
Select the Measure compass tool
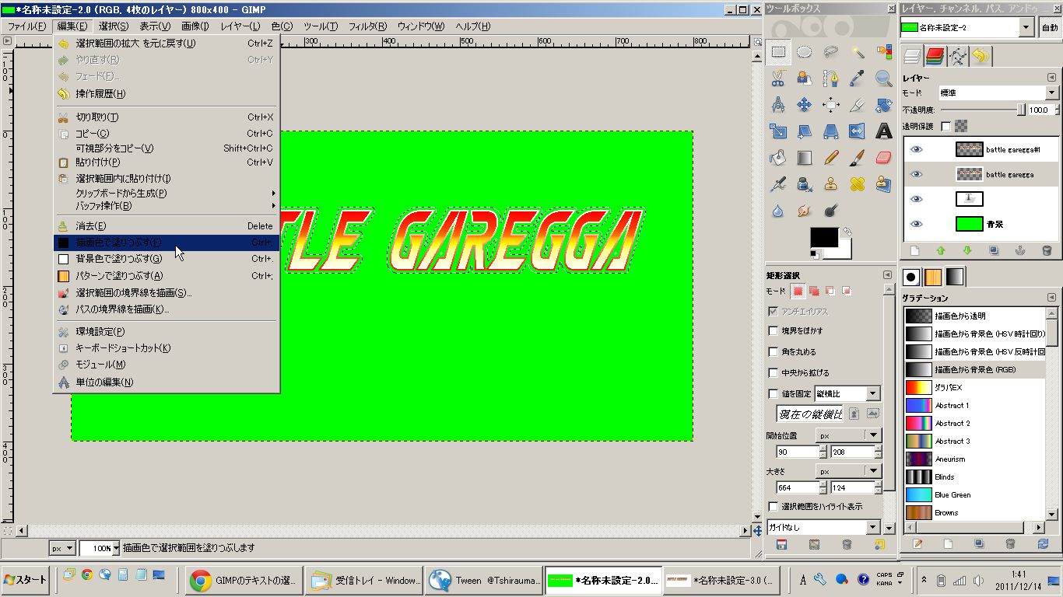tap(778, 105)
